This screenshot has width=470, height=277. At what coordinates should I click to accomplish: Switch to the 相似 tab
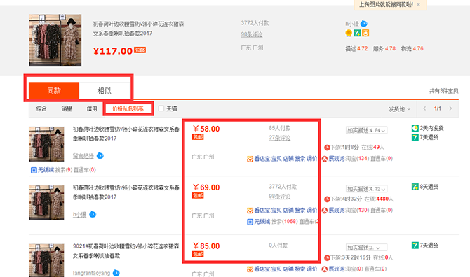(x=105, y=91)
